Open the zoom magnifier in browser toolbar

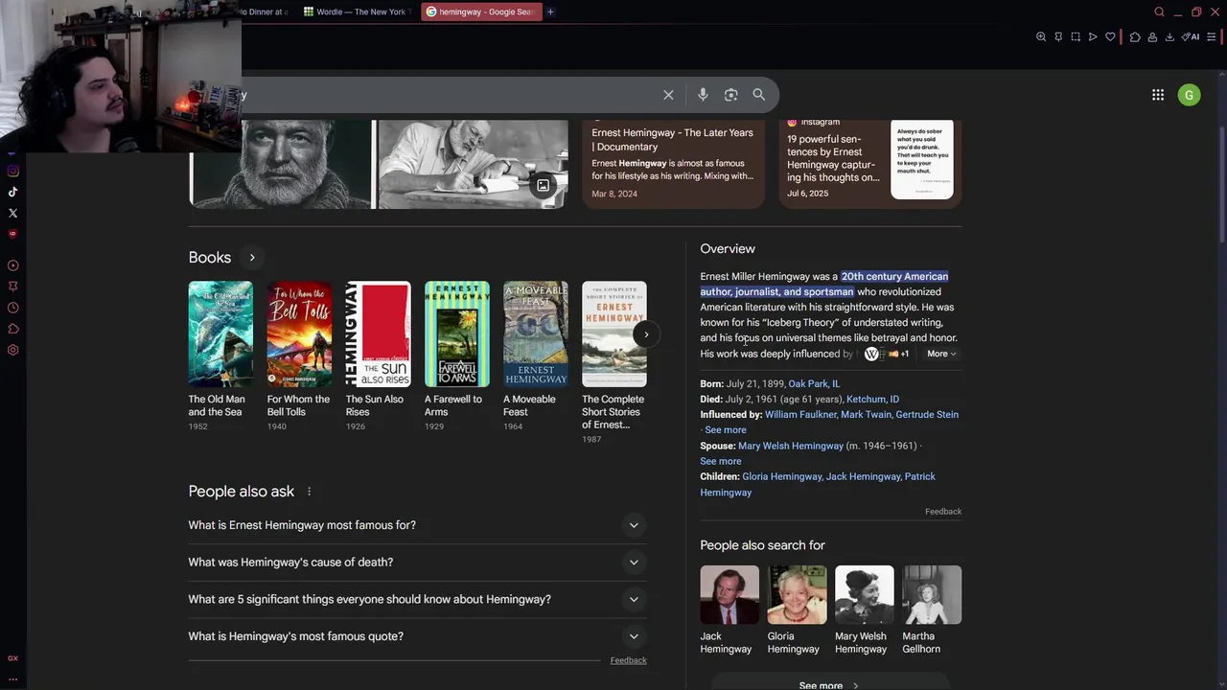click(1041, 37)
